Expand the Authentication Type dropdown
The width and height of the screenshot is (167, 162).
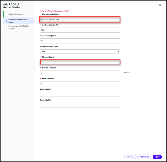(80, 52)
